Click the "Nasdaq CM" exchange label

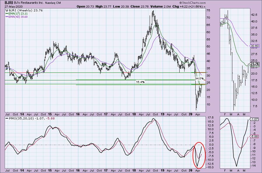click(x=53, y=3)
